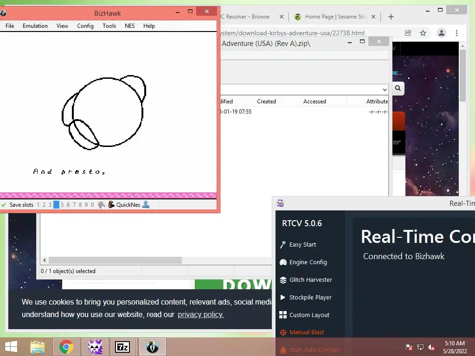475x356 pixels.
Task: Select save slot 3 in BizHawk
Action: (x=50, y=205)
